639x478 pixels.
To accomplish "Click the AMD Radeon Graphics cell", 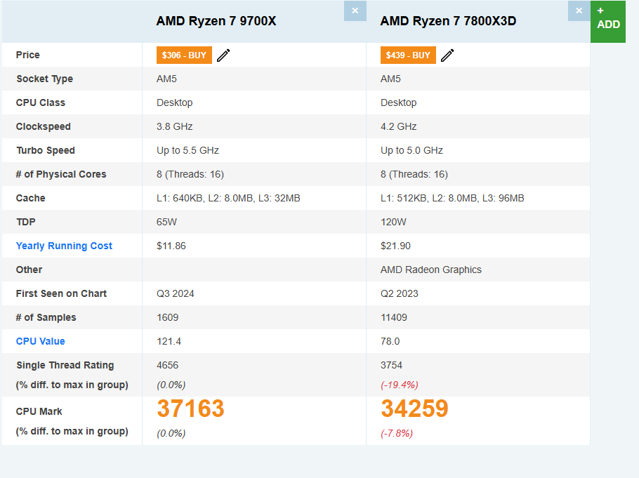I will pyautogui.click(x=430, y=270).
